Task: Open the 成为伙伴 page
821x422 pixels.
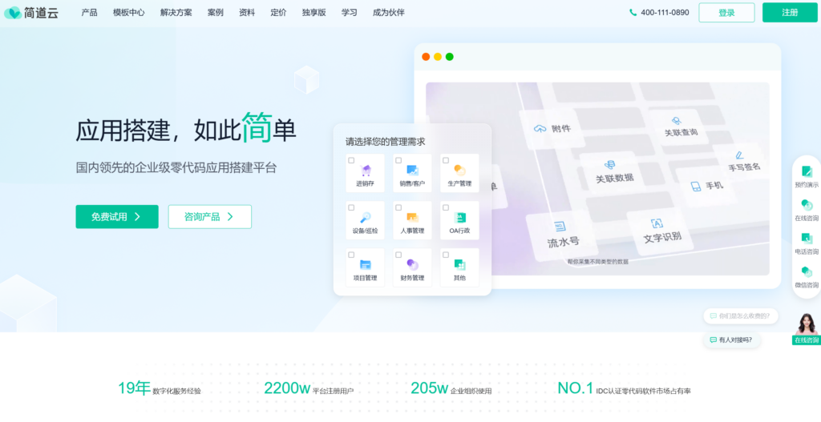Action: [x=389, y=13]
